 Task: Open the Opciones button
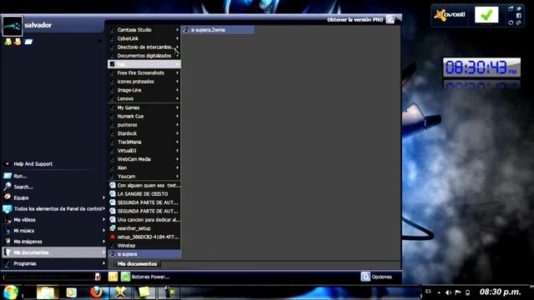pyautogui.click(x=376, y=277)
